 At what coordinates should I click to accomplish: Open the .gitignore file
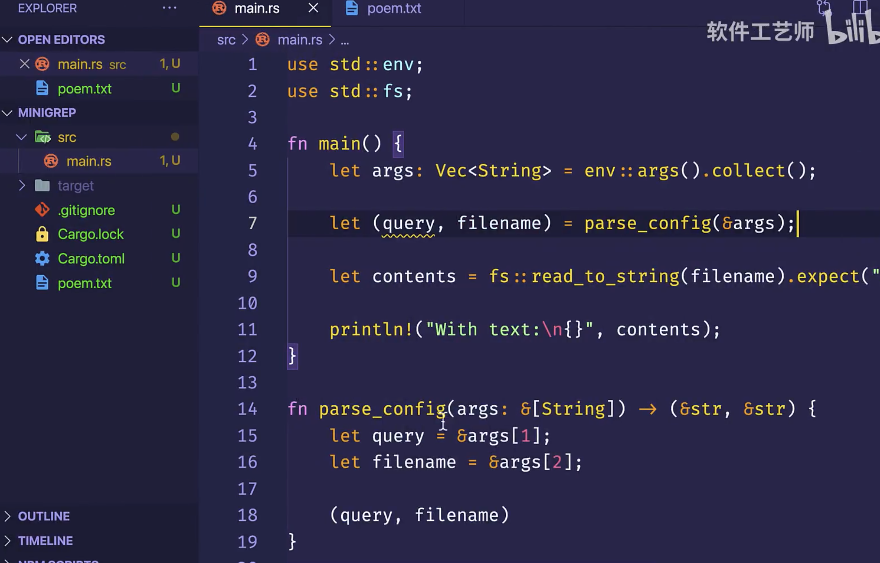(x=86, y=210)
